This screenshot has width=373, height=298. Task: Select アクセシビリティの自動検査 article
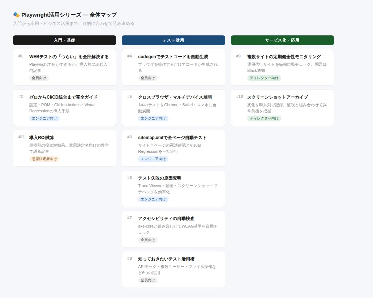pos(173,229)
